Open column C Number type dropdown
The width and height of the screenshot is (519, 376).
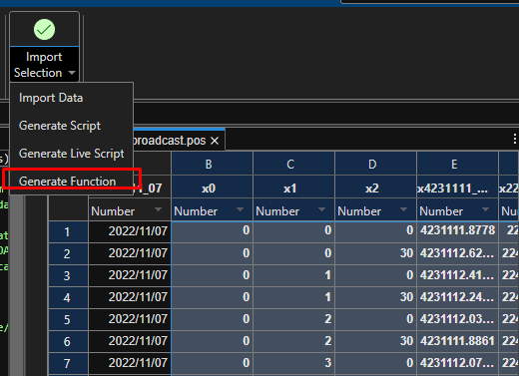(x=321, y=209)
